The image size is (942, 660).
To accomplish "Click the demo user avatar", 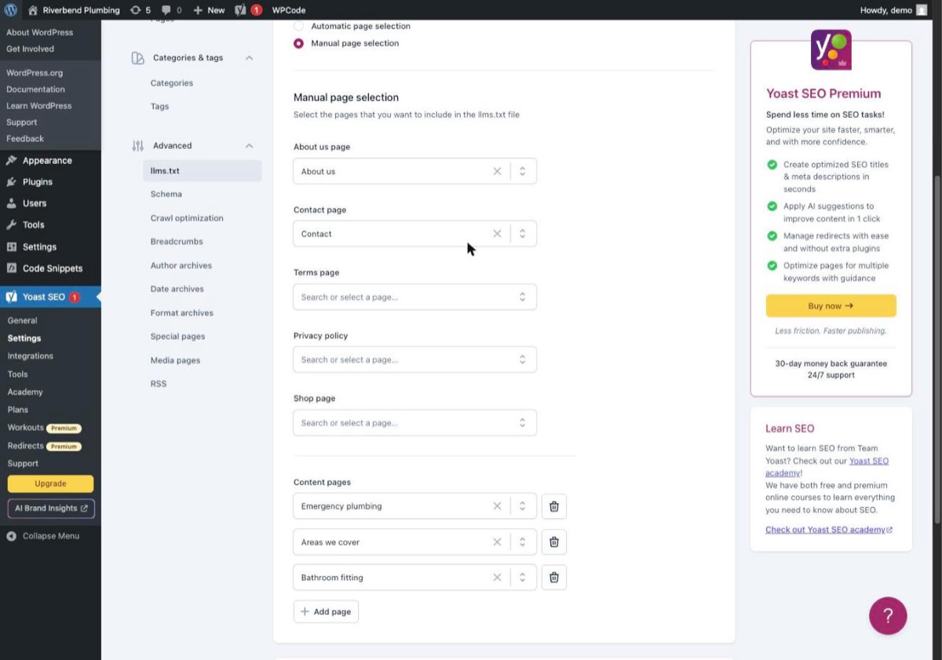I will (x=922, y=10).
